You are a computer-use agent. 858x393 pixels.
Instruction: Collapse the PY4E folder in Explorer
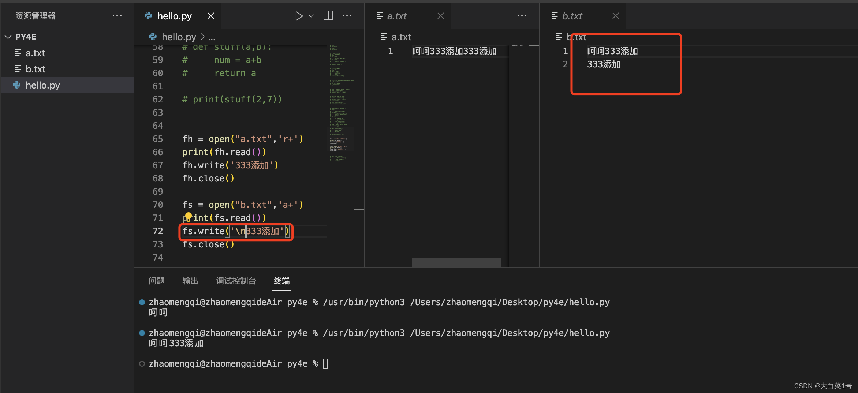pyautogui.click(x=8, y=37)
